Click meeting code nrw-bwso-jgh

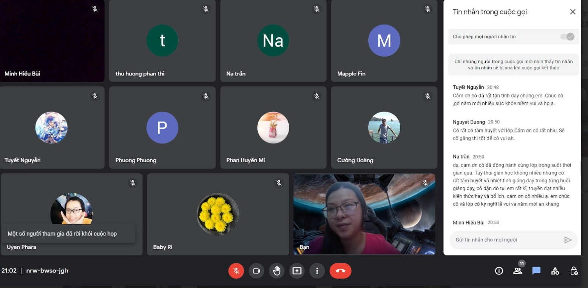coord(47,271)
